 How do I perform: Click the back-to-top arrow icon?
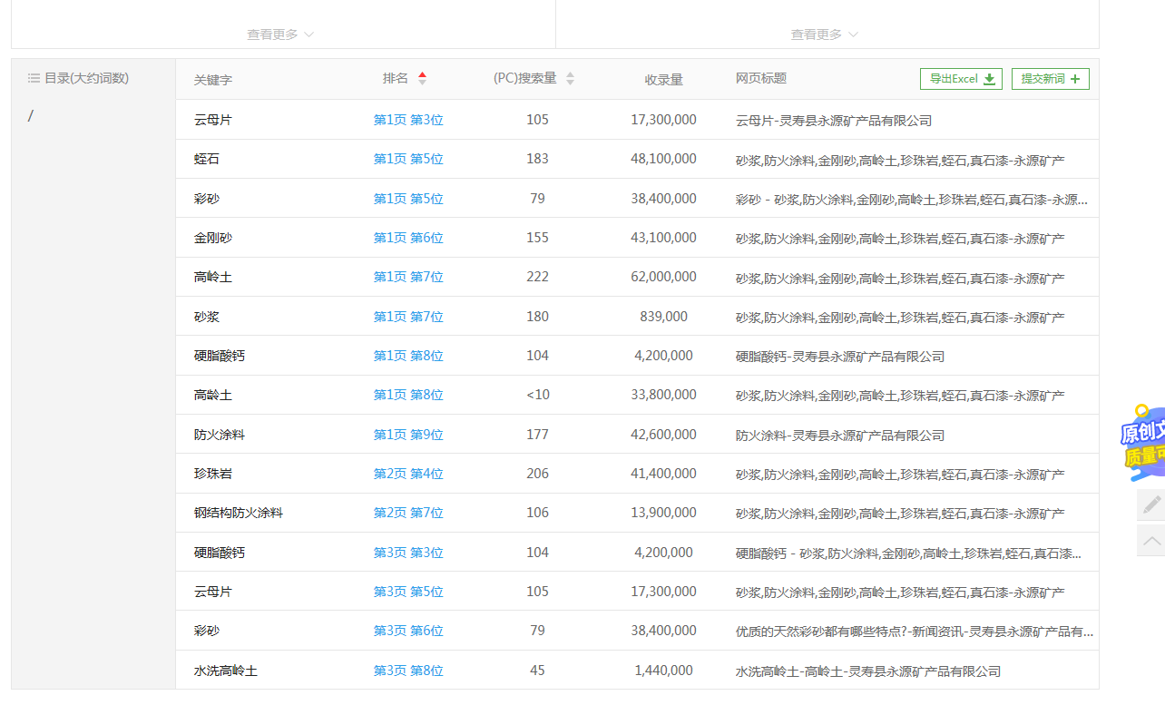coord(1151,540)
